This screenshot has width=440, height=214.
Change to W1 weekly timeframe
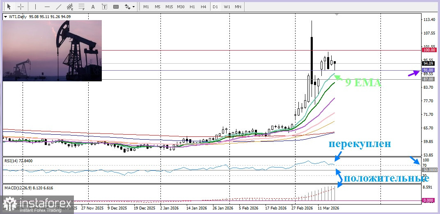click(x=227, y=7)
